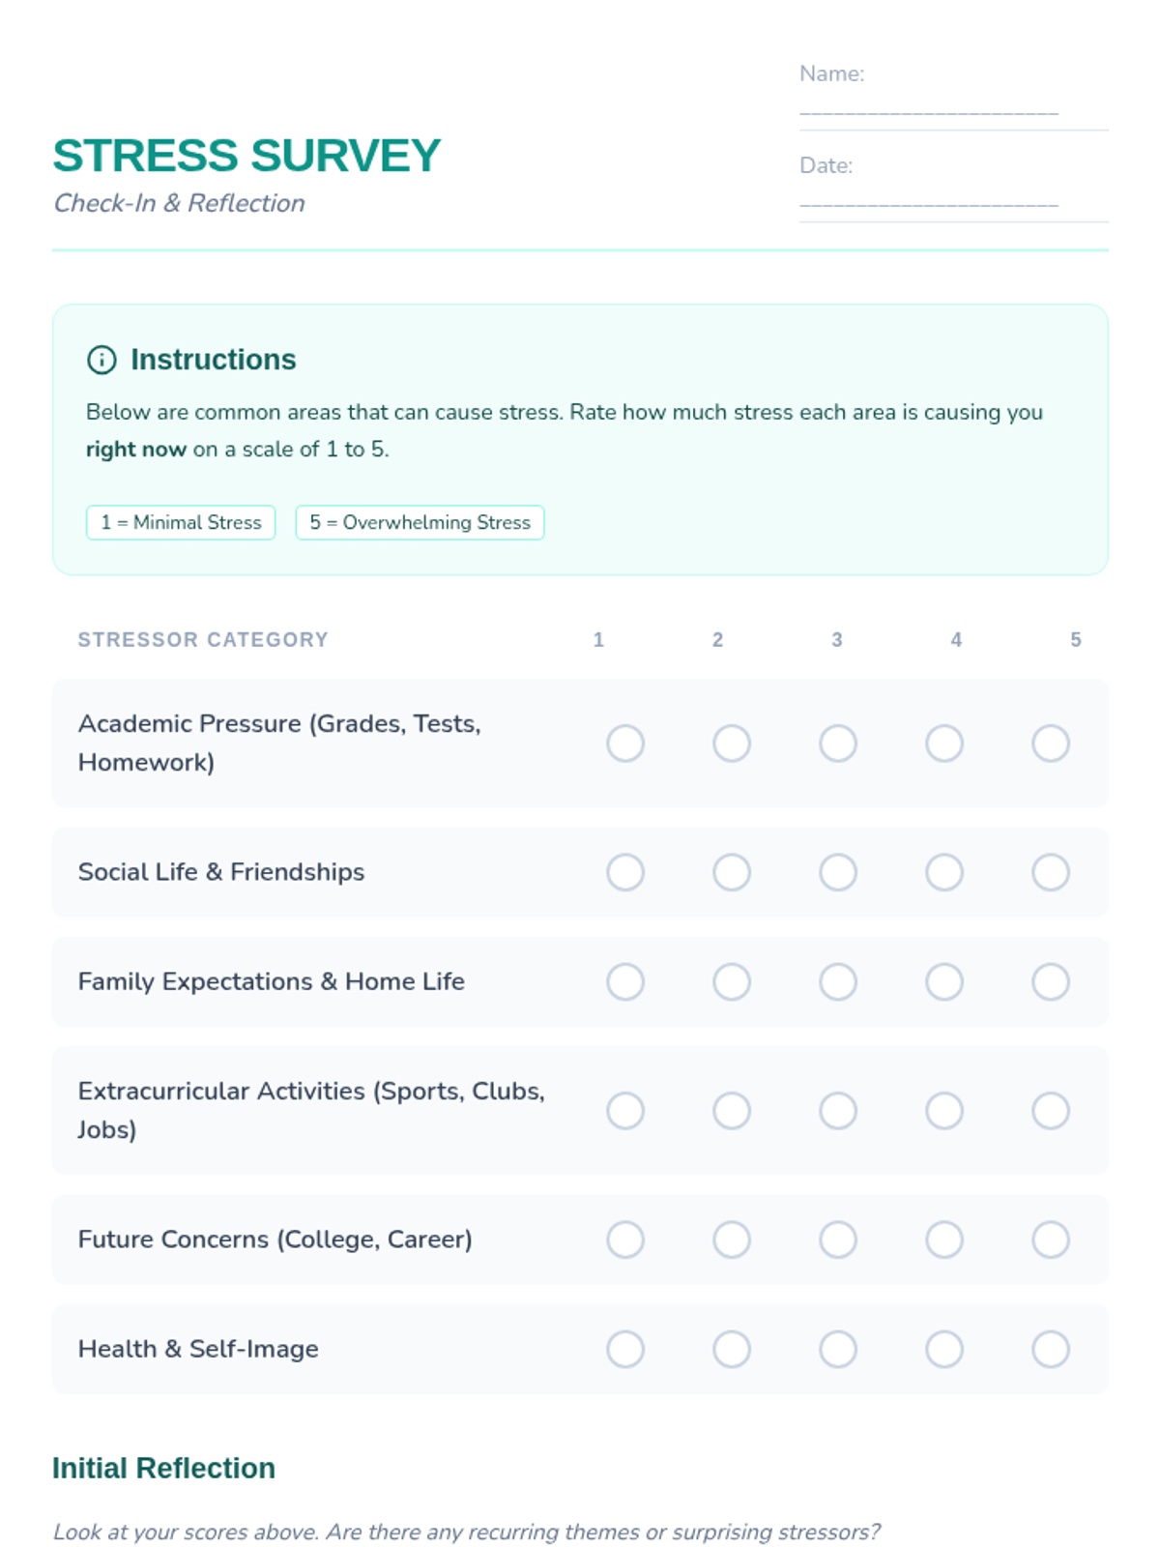
Task: Mark Extracurricular Activities stress as 3
Action: point(838,1111)
